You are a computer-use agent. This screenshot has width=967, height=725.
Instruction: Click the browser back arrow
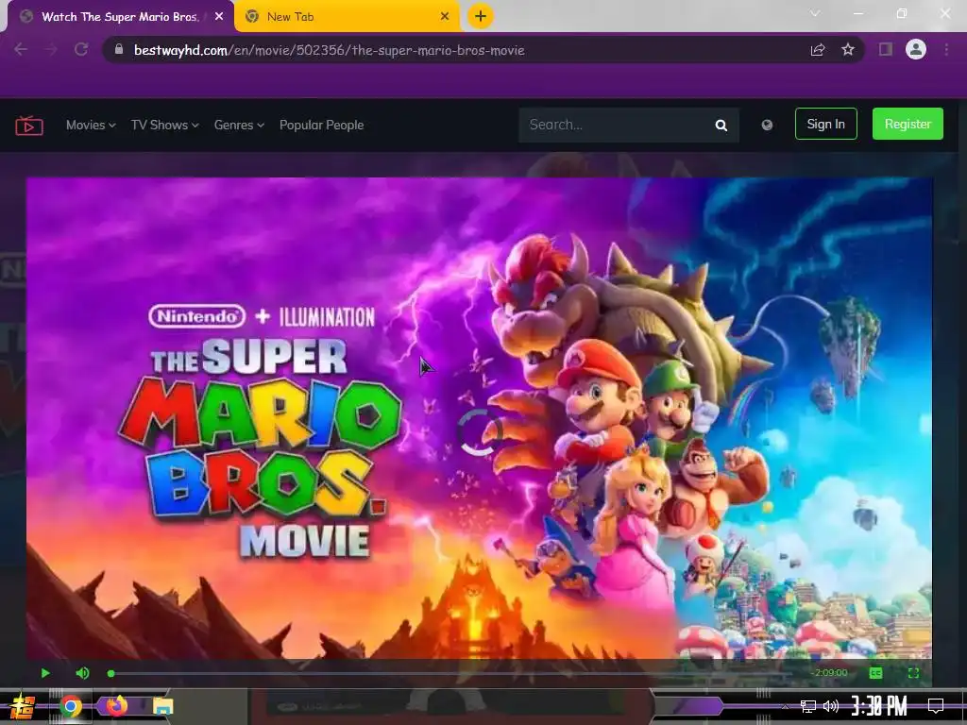coord(21,49)
